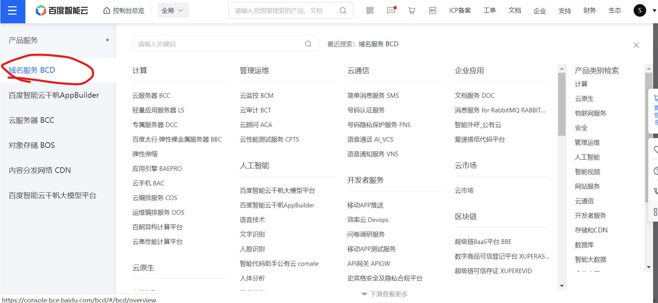The width and height of the screenshot is (658, 303).
Task: Click category index scrollbar down arrow
Action: point(649,267)
